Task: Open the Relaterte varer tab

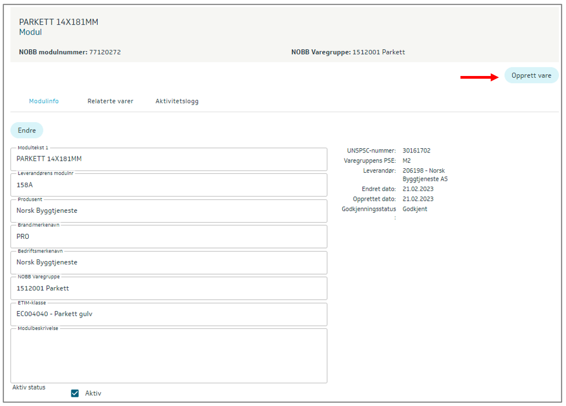Action: 110,101
